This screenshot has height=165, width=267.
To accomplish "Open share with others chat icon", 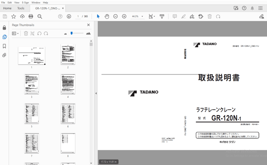I will (x=236, y=8).
